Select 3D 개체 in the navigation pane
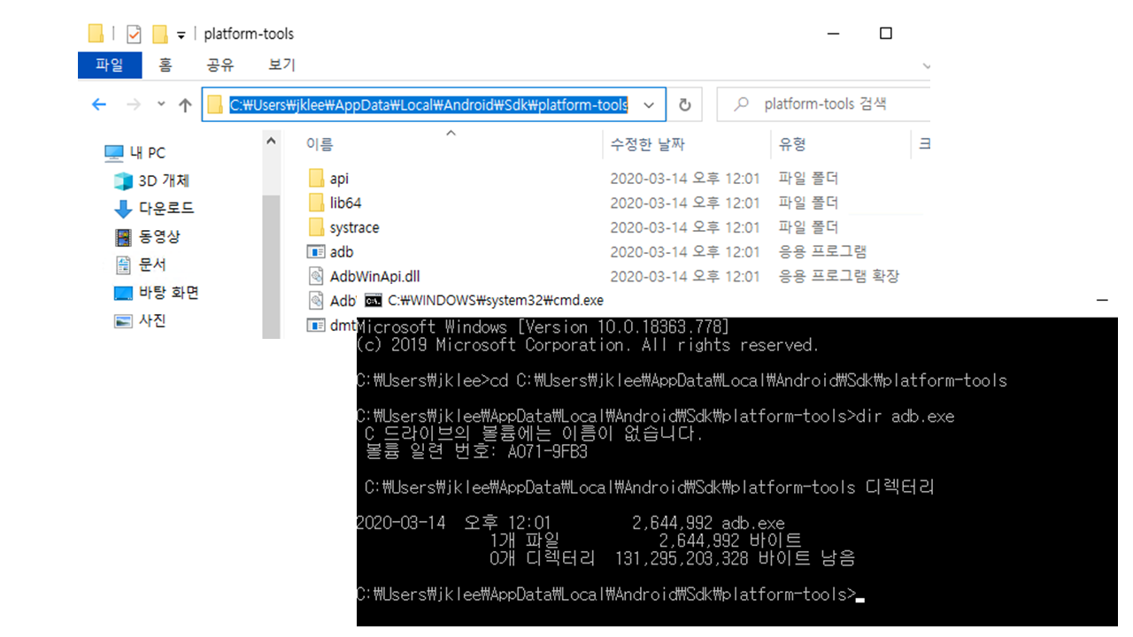 click(163, 180)
